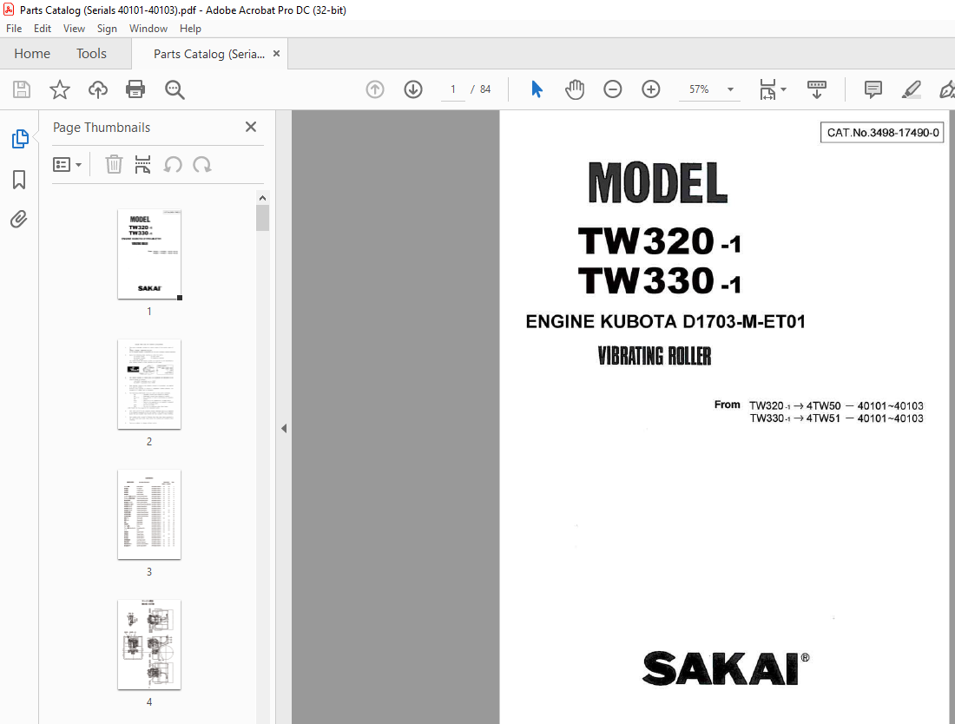Open the Edit menu

[x=42, y=29]
